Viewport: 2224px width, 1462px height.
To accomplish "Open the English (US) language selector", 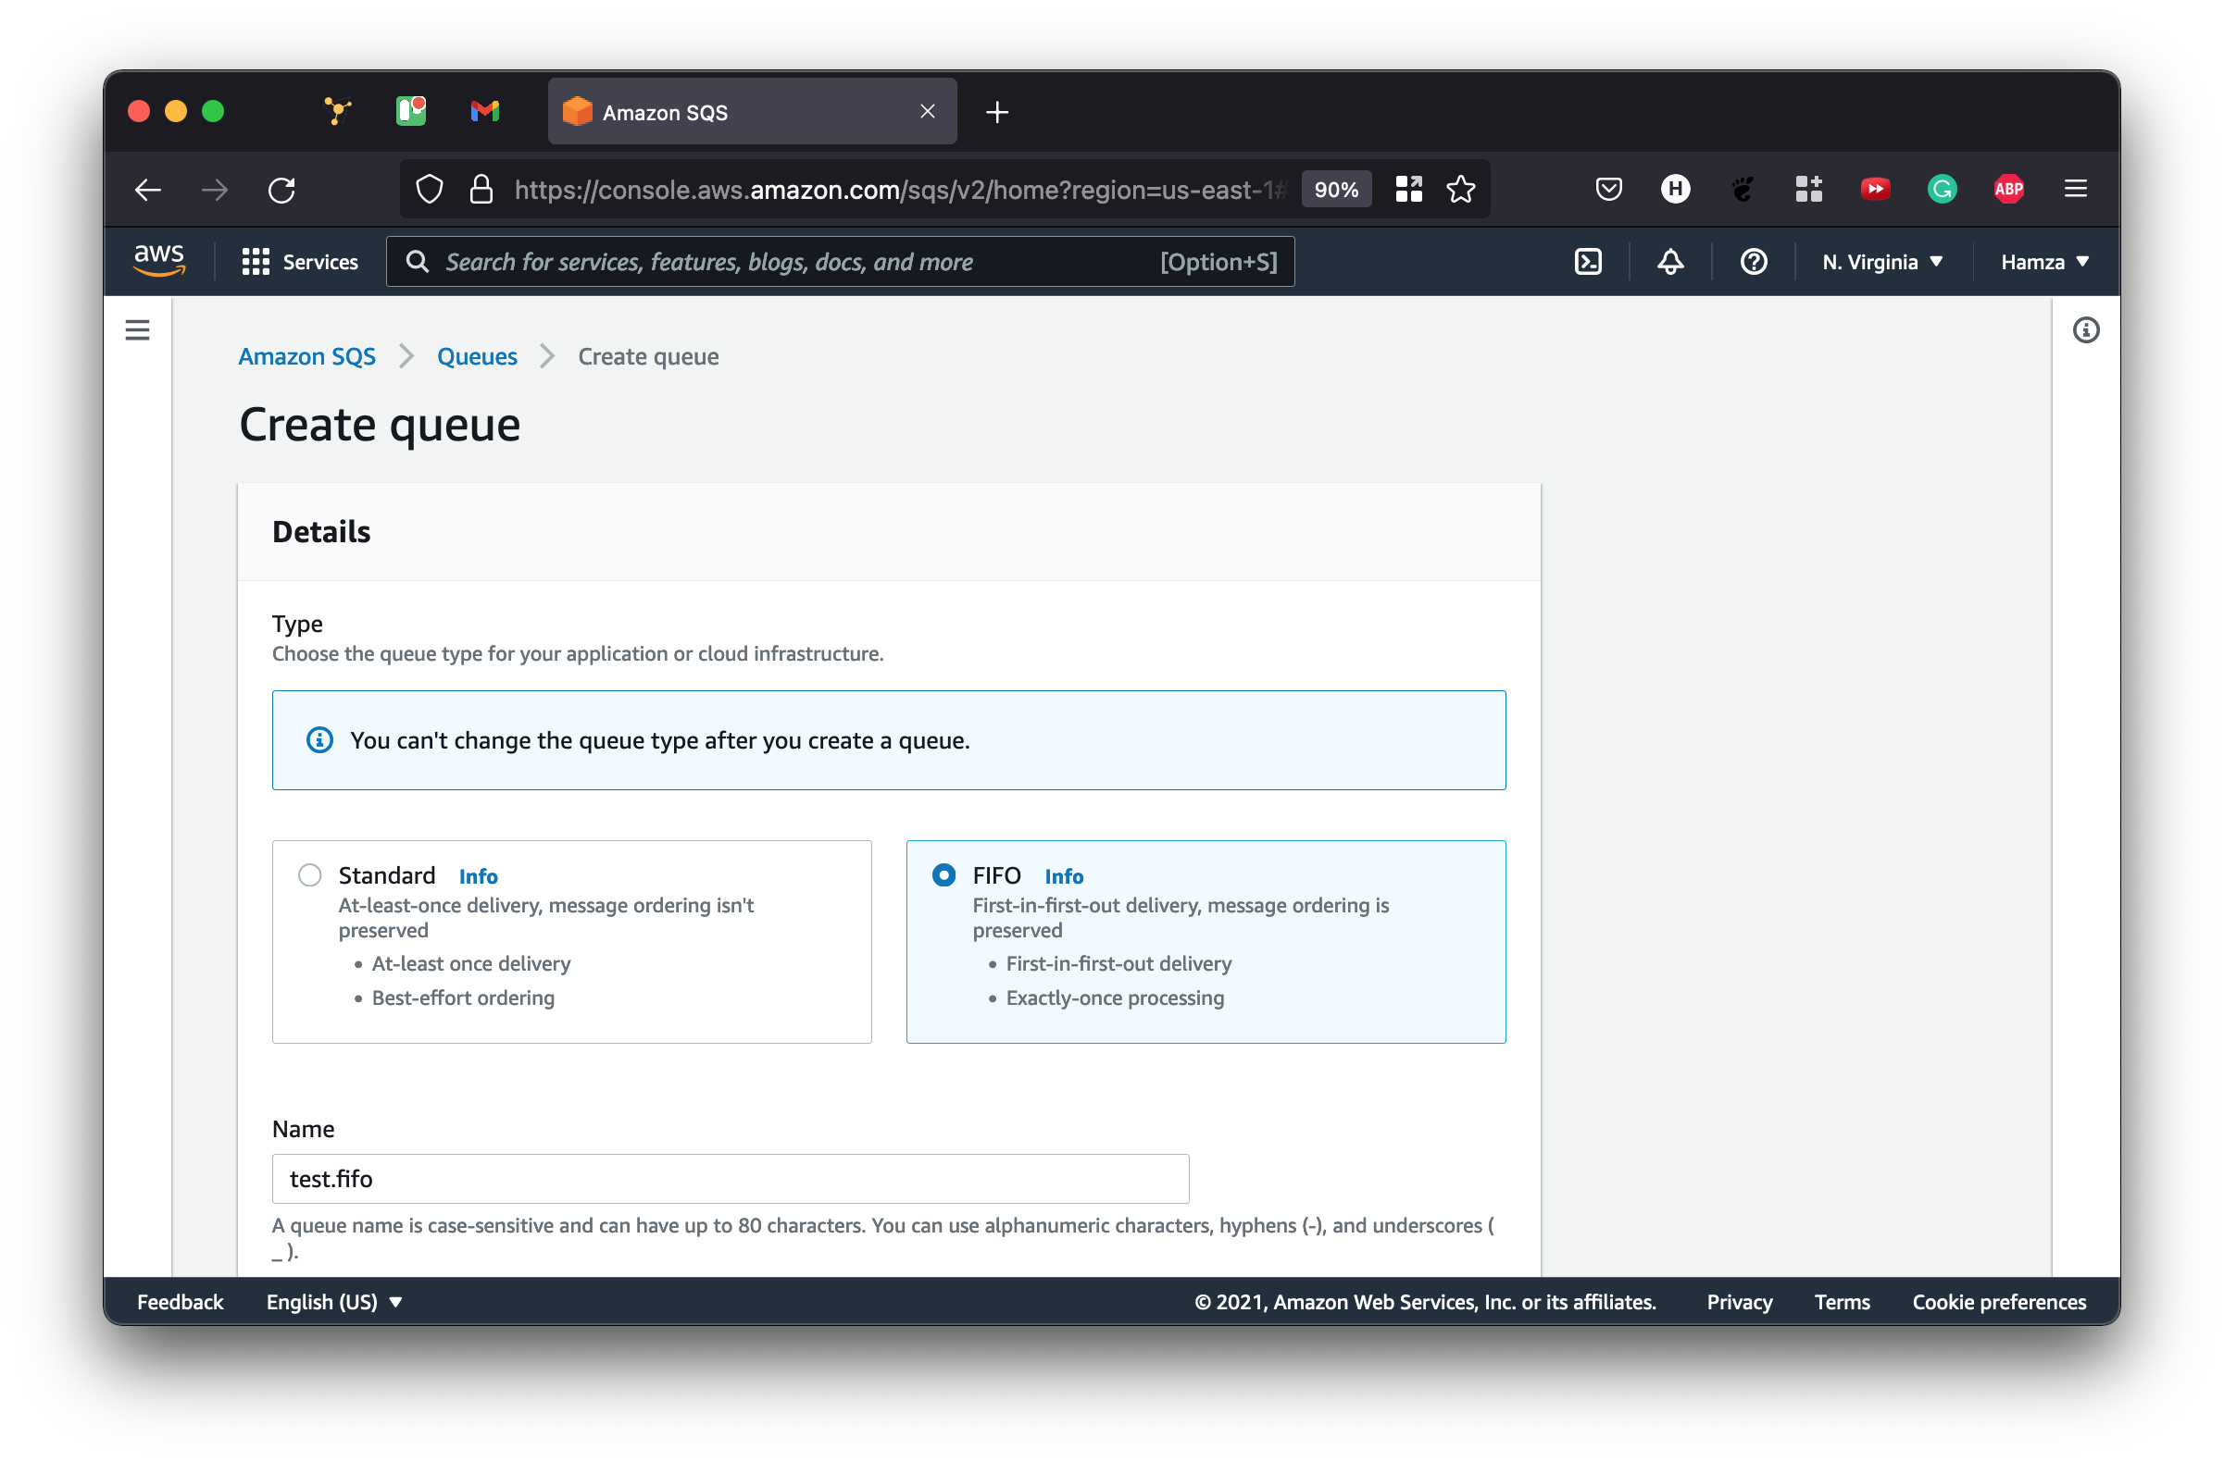I will 333,1301.
